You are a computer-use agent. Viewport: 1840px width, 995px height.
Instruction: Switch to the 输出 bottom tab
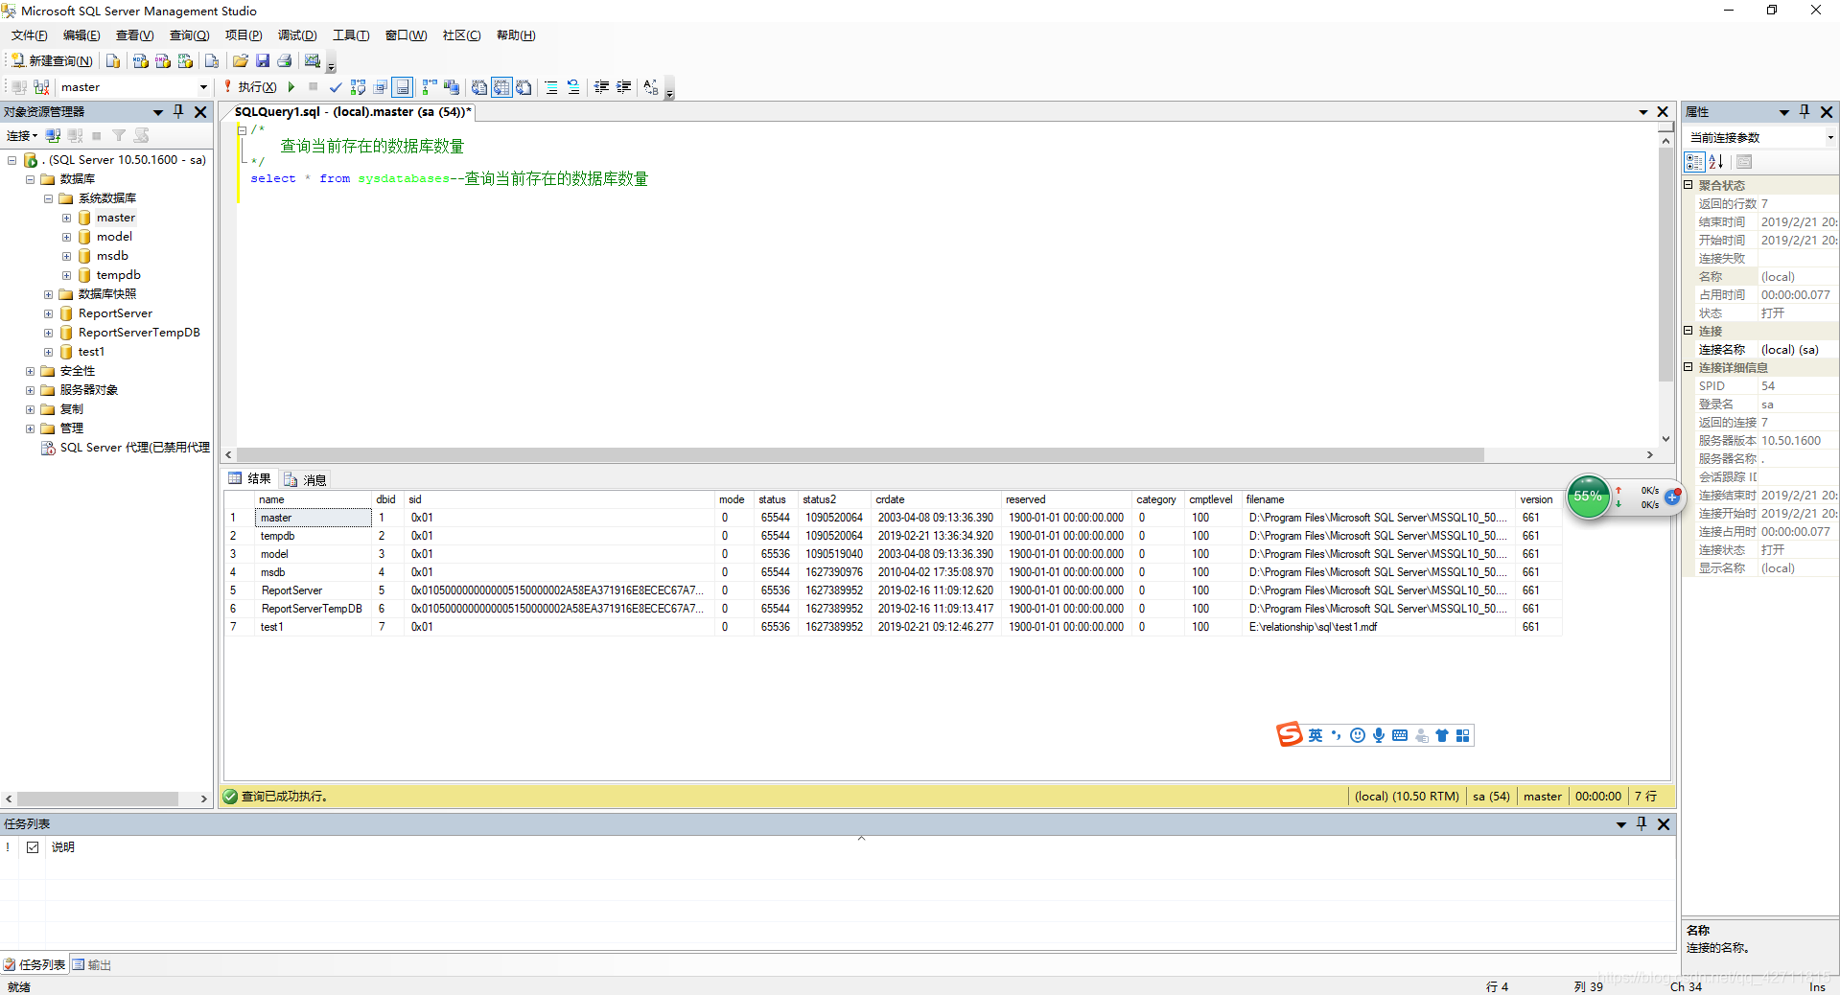tap(92, 964)
